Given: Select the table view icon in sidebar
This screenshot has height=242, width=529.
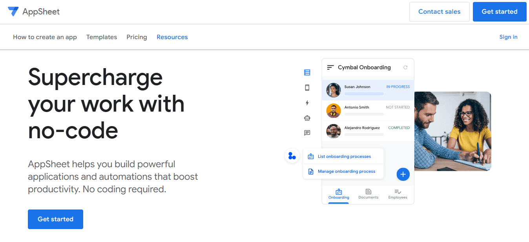Looking at the screenshot, I should (x=307, y=72).
